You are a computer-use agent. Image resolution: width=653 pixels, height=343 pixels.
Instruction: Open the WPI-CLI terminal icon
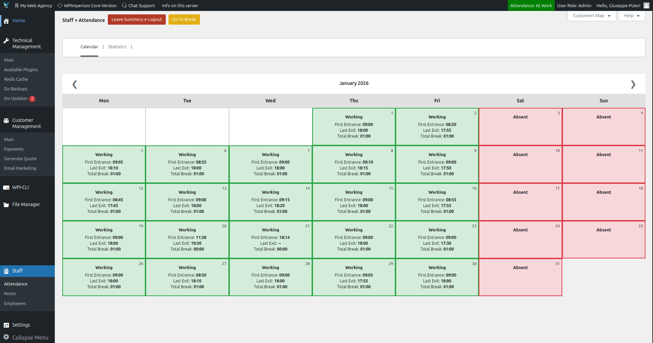tap(6, 188)
